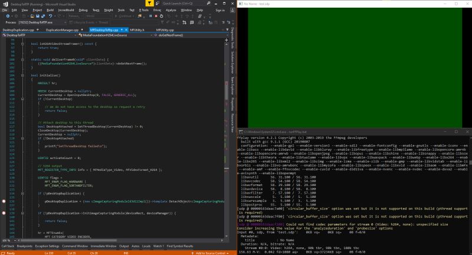
Task: Open the File menu
Action: pyautogui.click(x=5, y=10)
